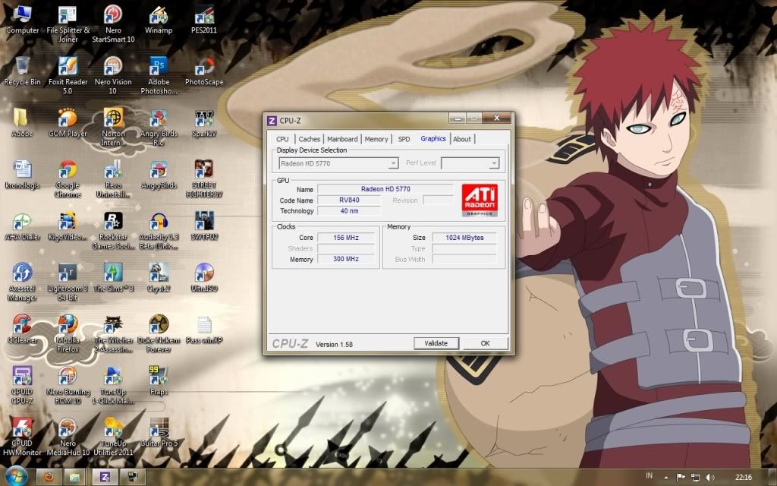Switch to the CPU tab in CPU-Z
The image size is (777, 486).
pos(282,140)
